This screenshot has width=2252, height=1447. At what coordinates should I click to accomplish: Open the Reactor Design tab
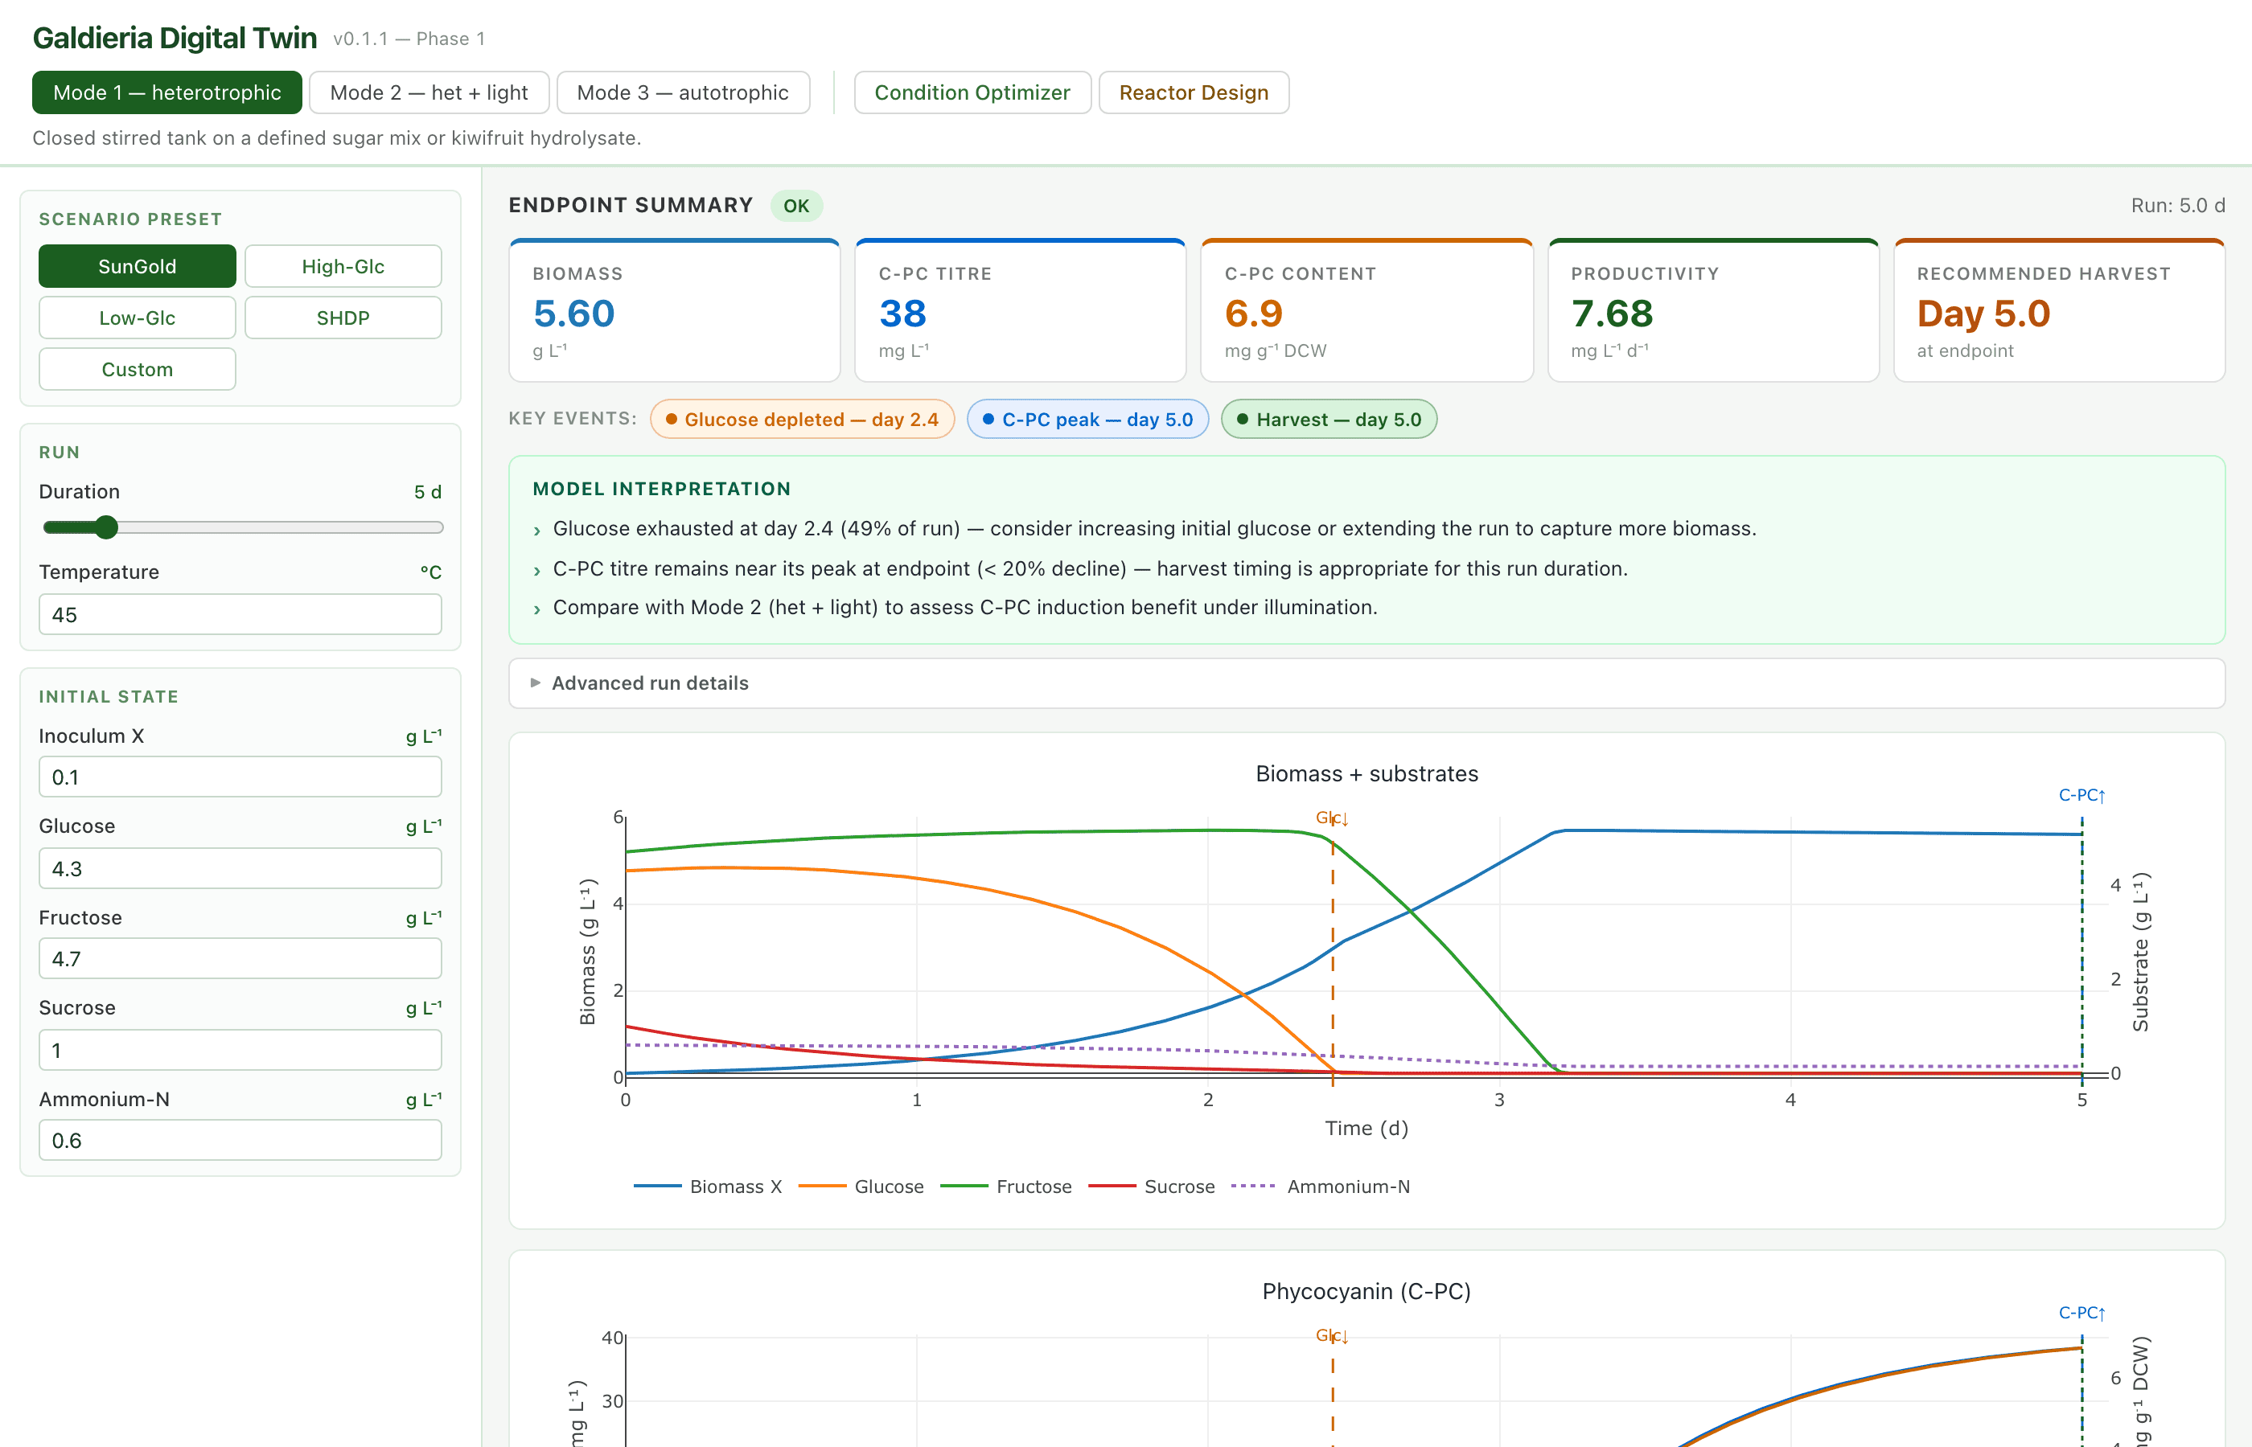tap(1194, 92)
